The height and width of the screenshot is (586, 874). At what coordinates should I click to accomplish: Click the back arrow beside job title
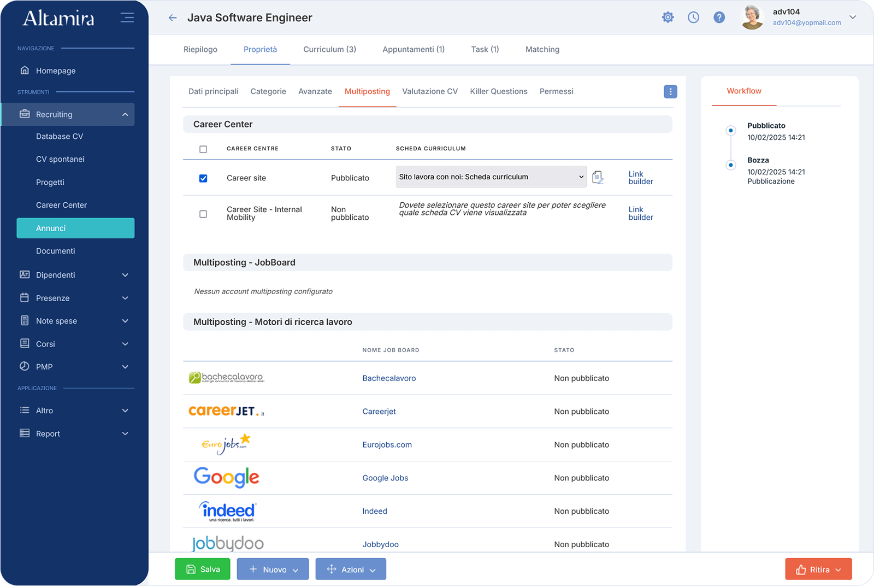coord(173,18)
